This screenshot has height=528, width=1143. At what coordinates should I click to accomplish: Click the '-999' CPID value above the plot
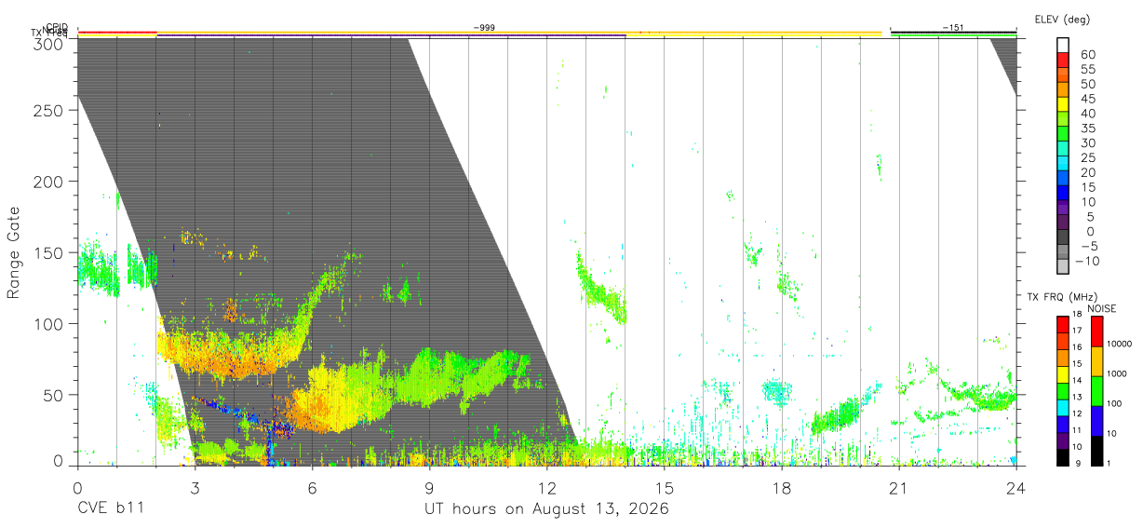483,28
